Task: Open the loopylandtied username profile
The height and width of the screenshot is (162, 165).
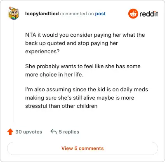Action: (42, 14)
